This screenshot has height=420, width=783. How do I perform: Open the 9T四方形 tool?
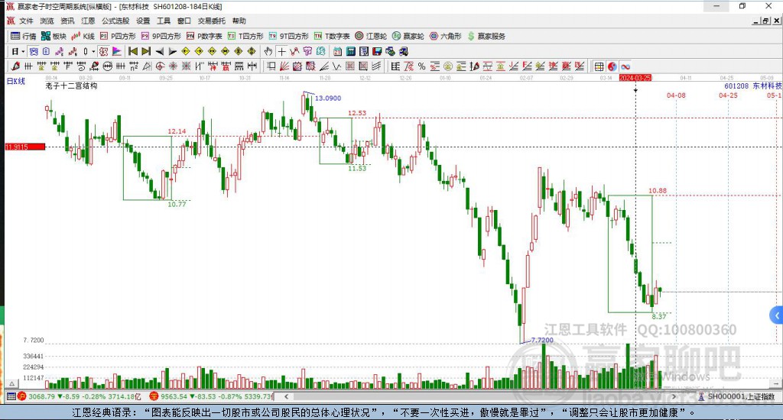(x=288, y=36)
